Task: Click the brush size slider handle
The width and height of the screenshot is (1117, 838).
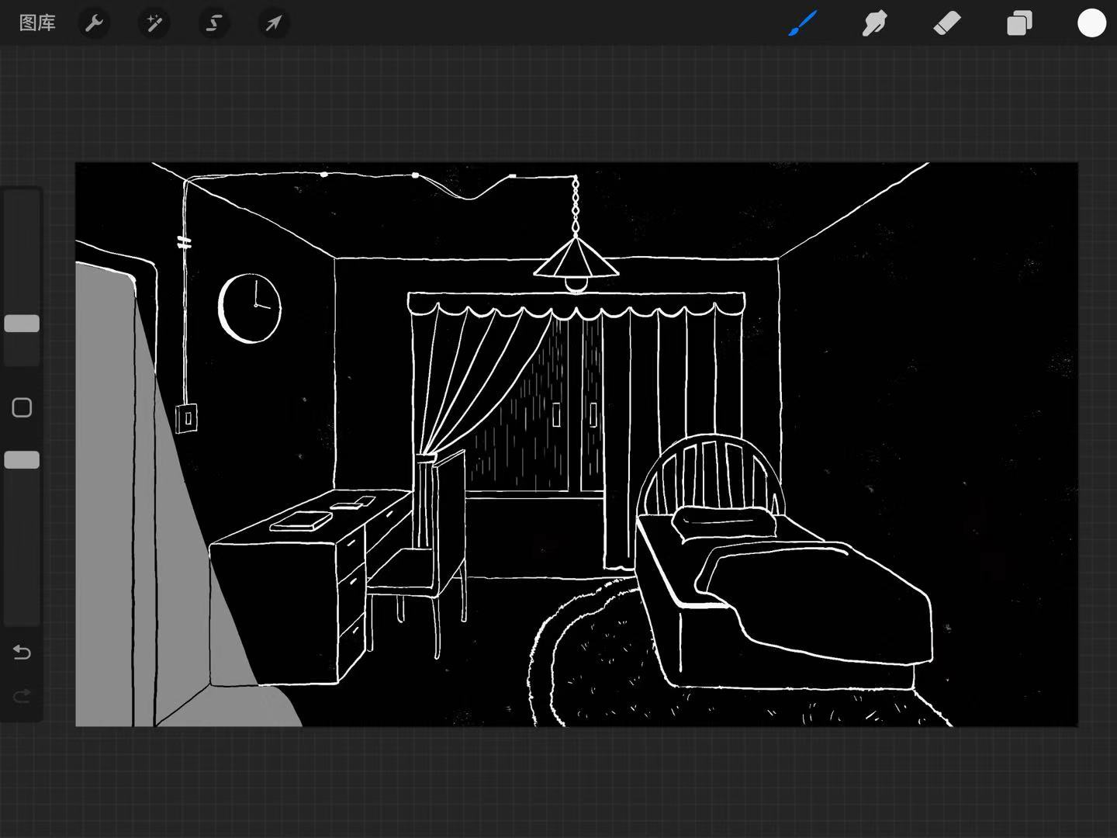Action: 22,324
